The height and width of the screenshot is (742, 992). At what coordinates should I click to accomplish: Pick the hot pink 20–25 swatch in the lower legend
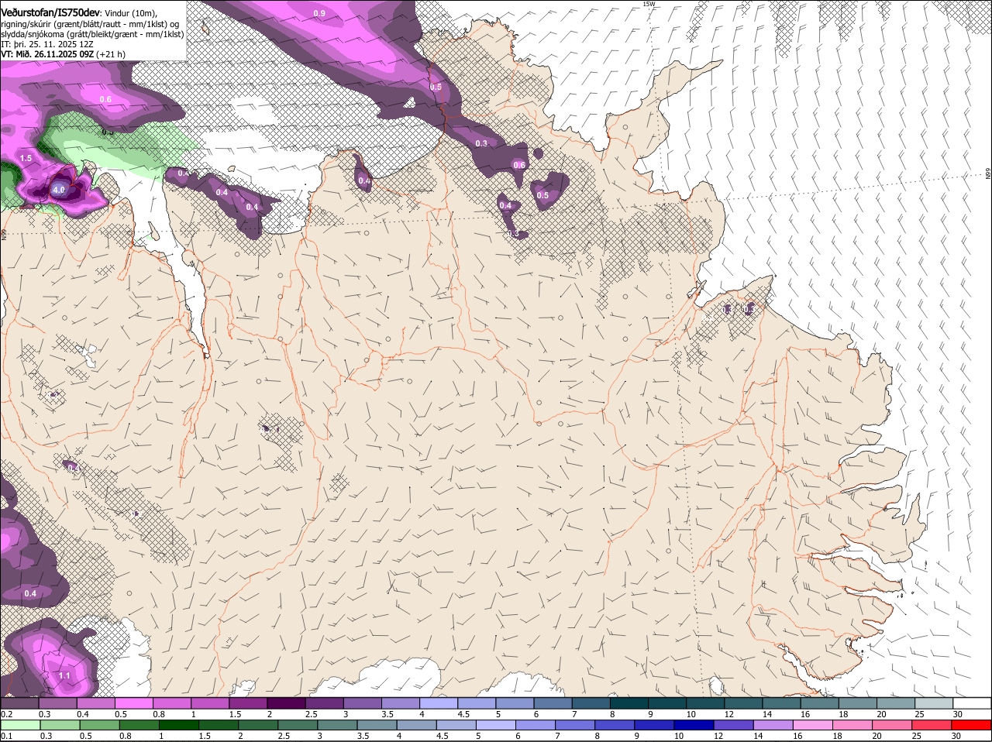click(x=892, y=725)
